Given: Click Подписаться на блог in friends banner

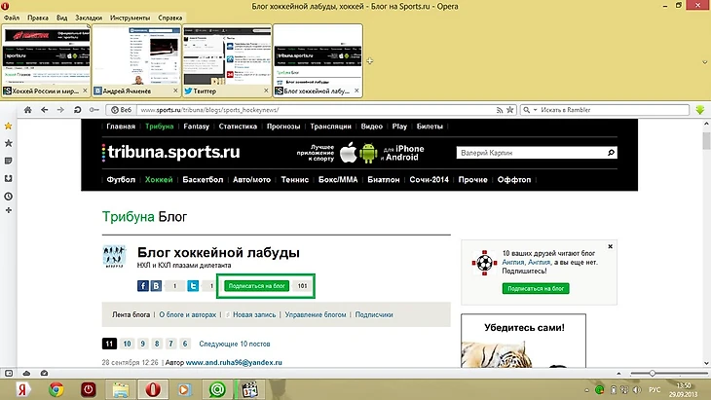Looking at the screenshot, I should pos(536,288).
